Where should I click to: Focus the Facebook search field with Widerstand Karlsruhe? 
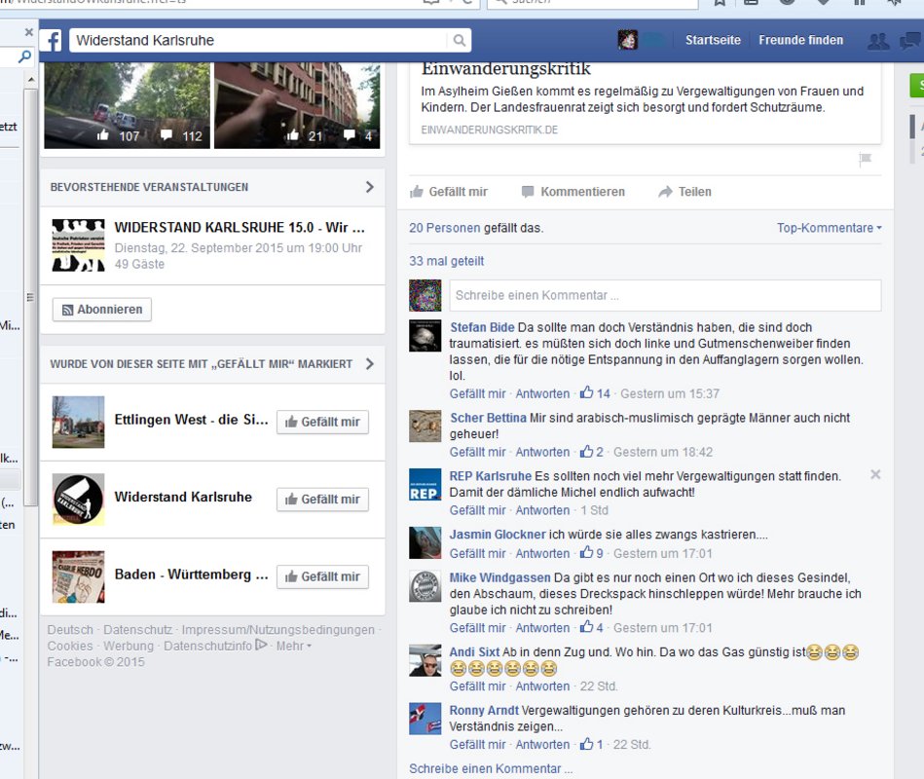[x=259, y=40]
